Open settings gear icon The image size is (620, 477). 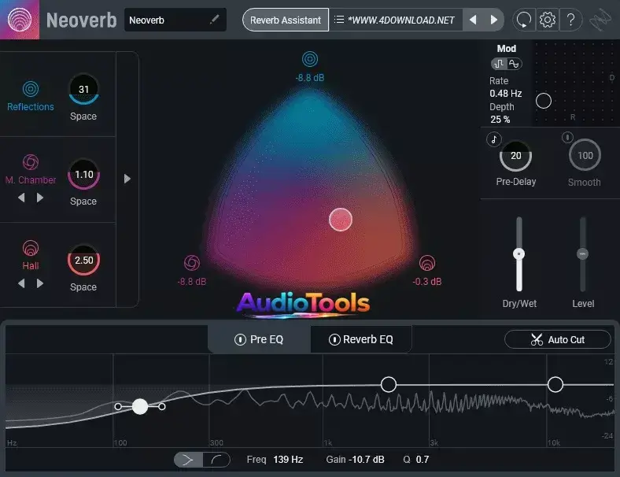point(548,20)
